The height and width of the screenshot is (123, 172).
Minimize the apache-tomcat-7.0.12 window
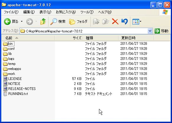tap(153, 5)
